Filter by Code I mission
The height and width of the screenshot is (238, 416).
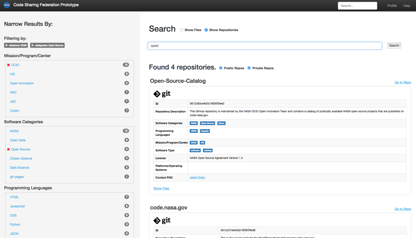coord(15,111)
